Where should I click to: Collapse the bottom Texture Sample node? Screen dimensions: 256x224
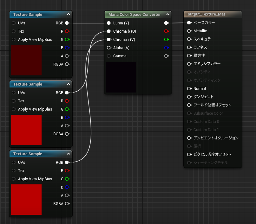69,154
